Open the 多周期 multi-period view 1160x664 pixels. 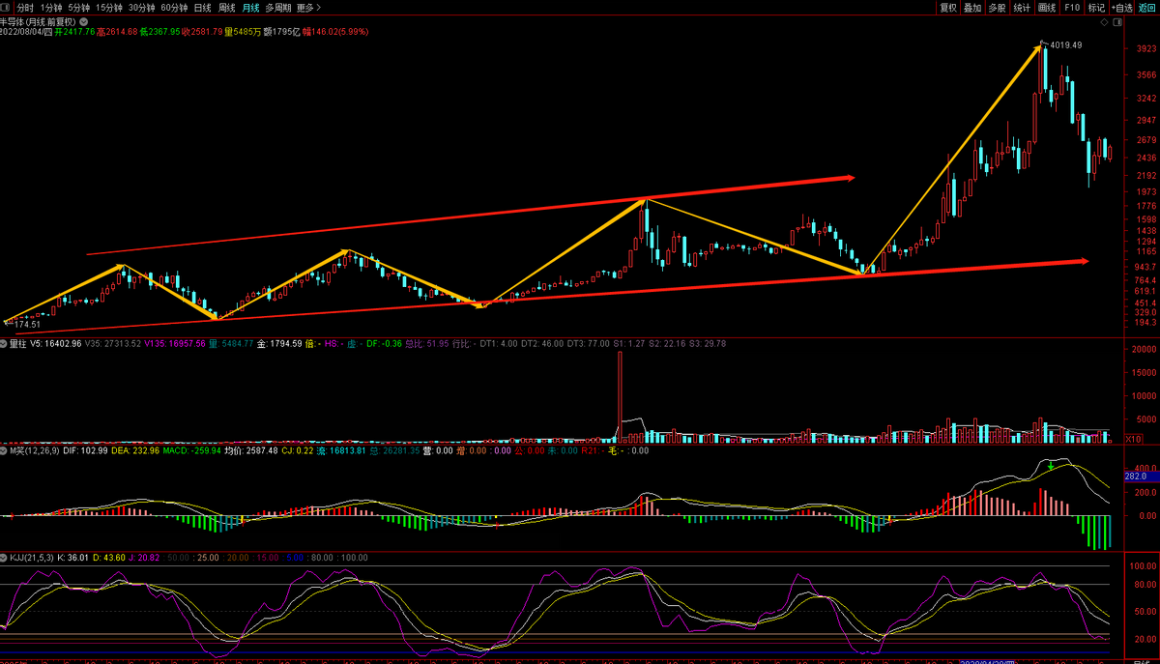(x=278, y=8)
